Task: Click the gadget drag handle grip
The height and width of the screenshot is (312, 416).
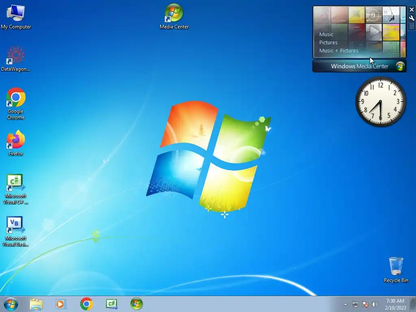Action: 412,26
